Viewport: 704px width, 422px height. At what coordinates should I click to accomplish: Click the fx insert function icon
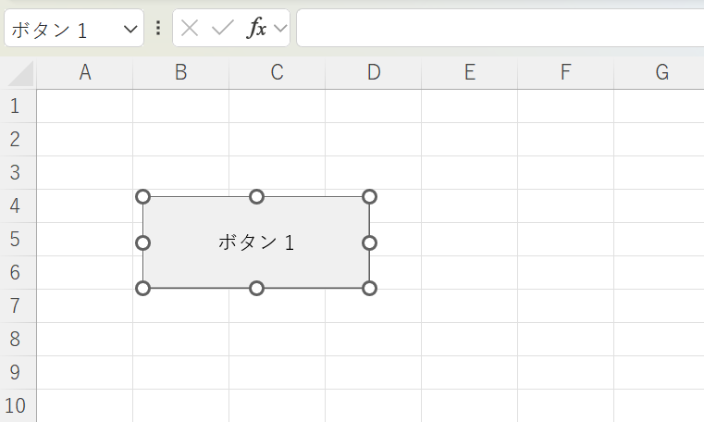pyautogui.click(x=256, y=29)
